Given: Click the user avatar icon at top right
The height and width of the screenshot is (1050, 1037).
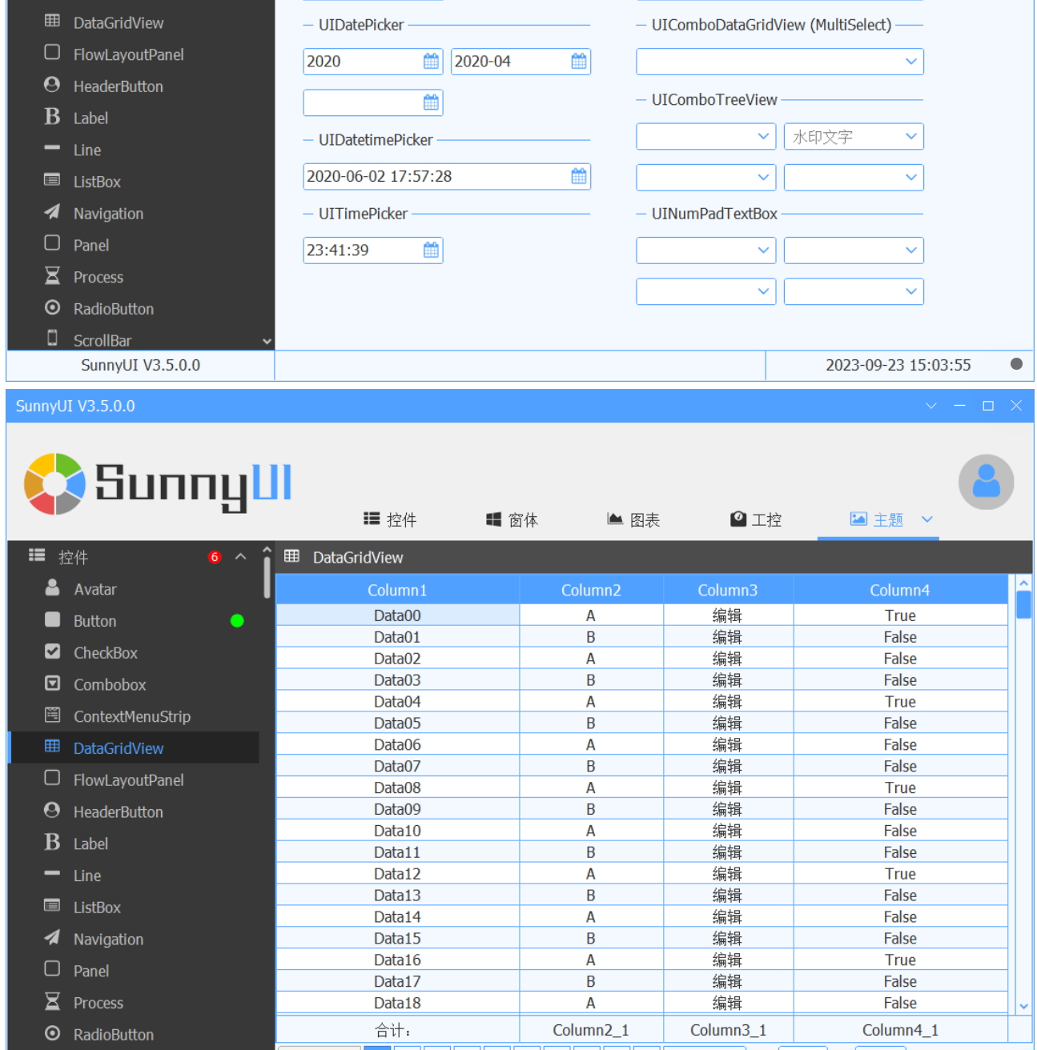Looking at the screenshot, I should 986,483.
